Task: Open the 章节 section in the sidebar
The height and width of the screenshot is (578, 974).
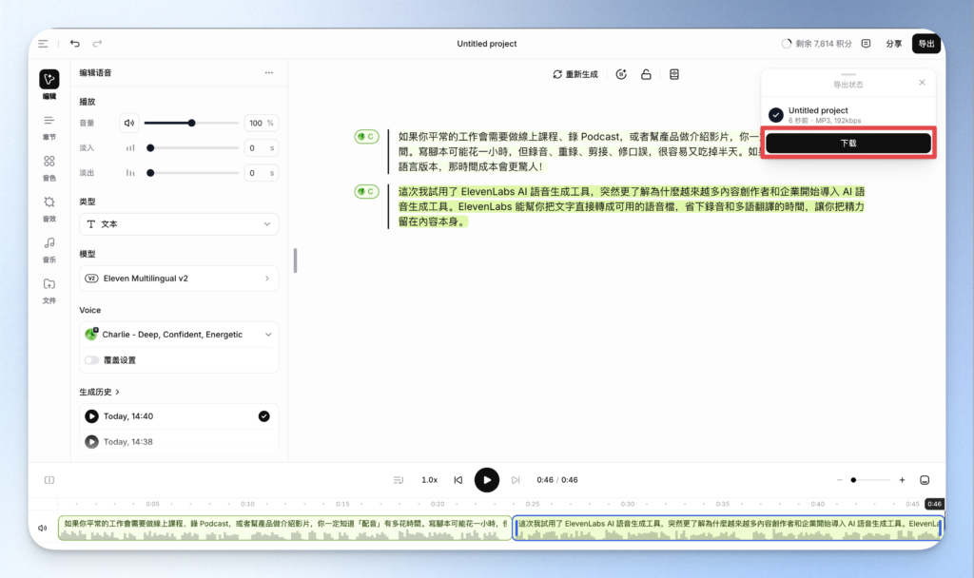Action: (49, 127)
